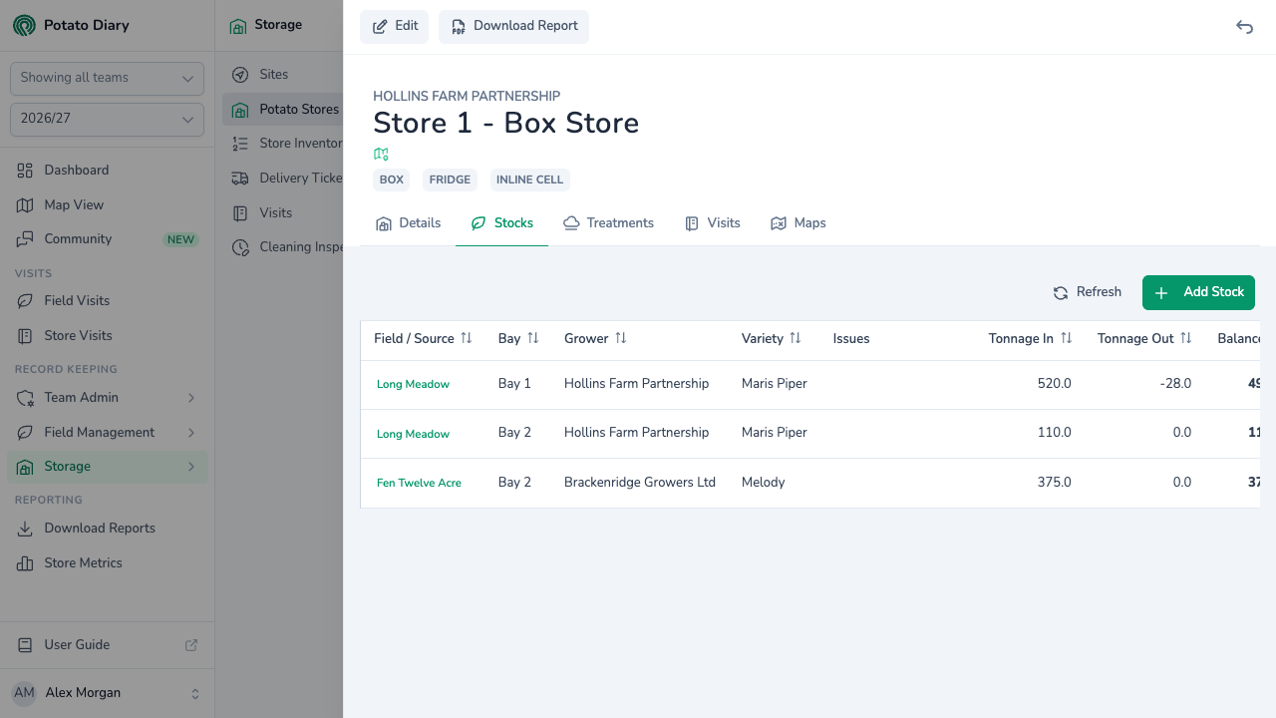
Task: Open Download Reports page
Action: pyautogui.click(x=108, y=529)
